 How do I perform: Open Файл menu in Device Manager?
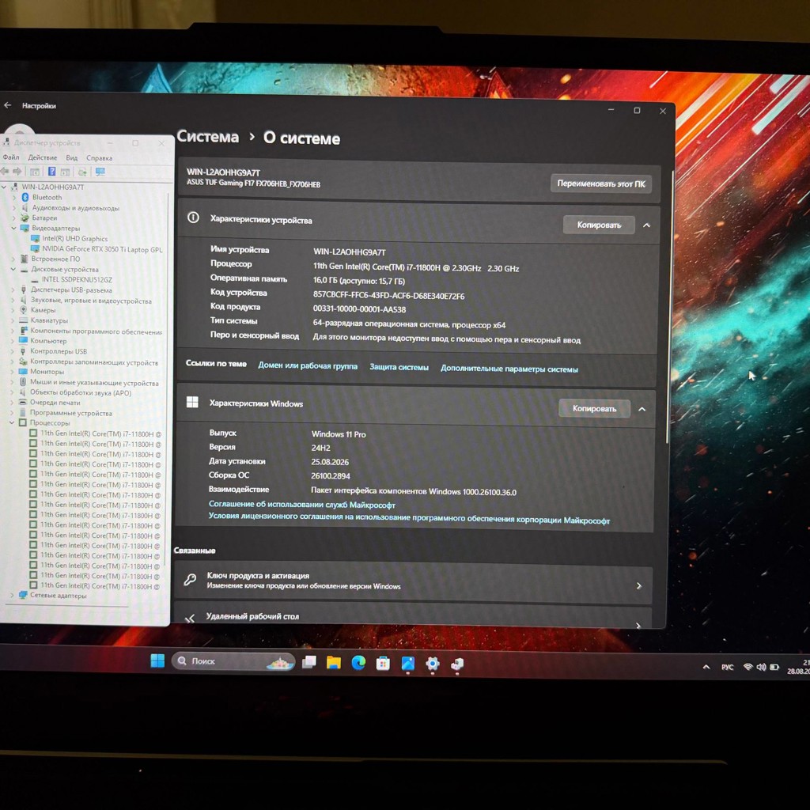[11, 157]
